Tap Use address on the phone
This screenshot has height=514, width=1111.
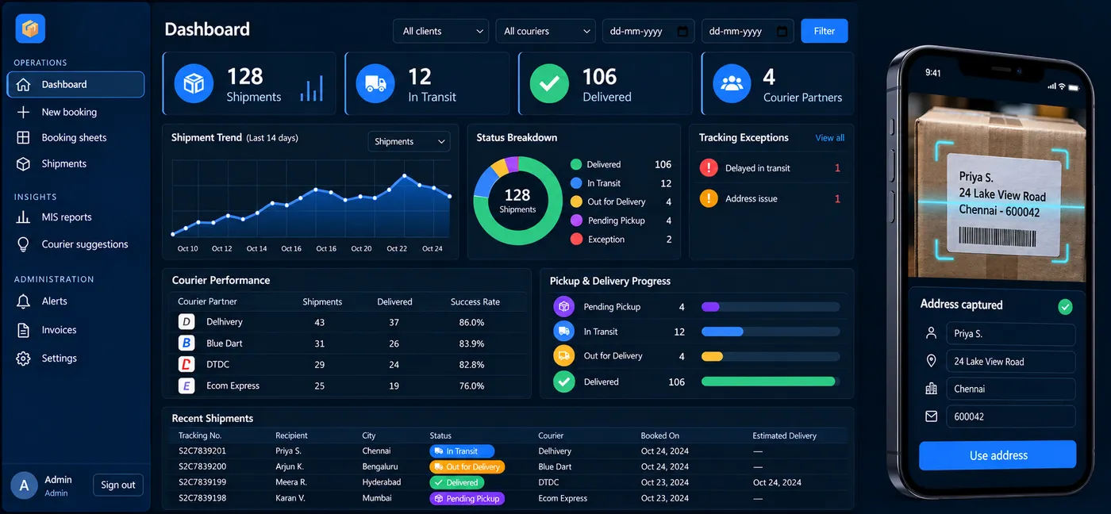click(x=998, y=455)
